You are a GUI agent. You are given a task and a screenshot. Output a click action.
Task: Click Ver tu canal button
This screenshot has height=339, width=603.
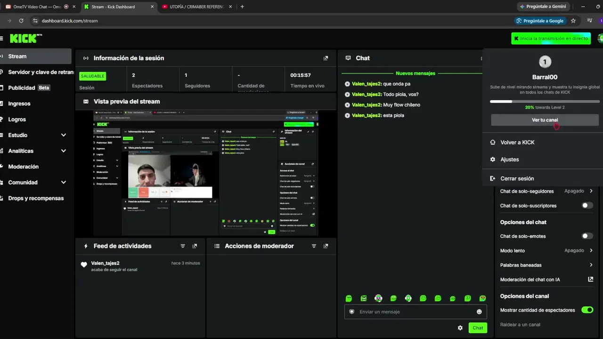[545, 120]
